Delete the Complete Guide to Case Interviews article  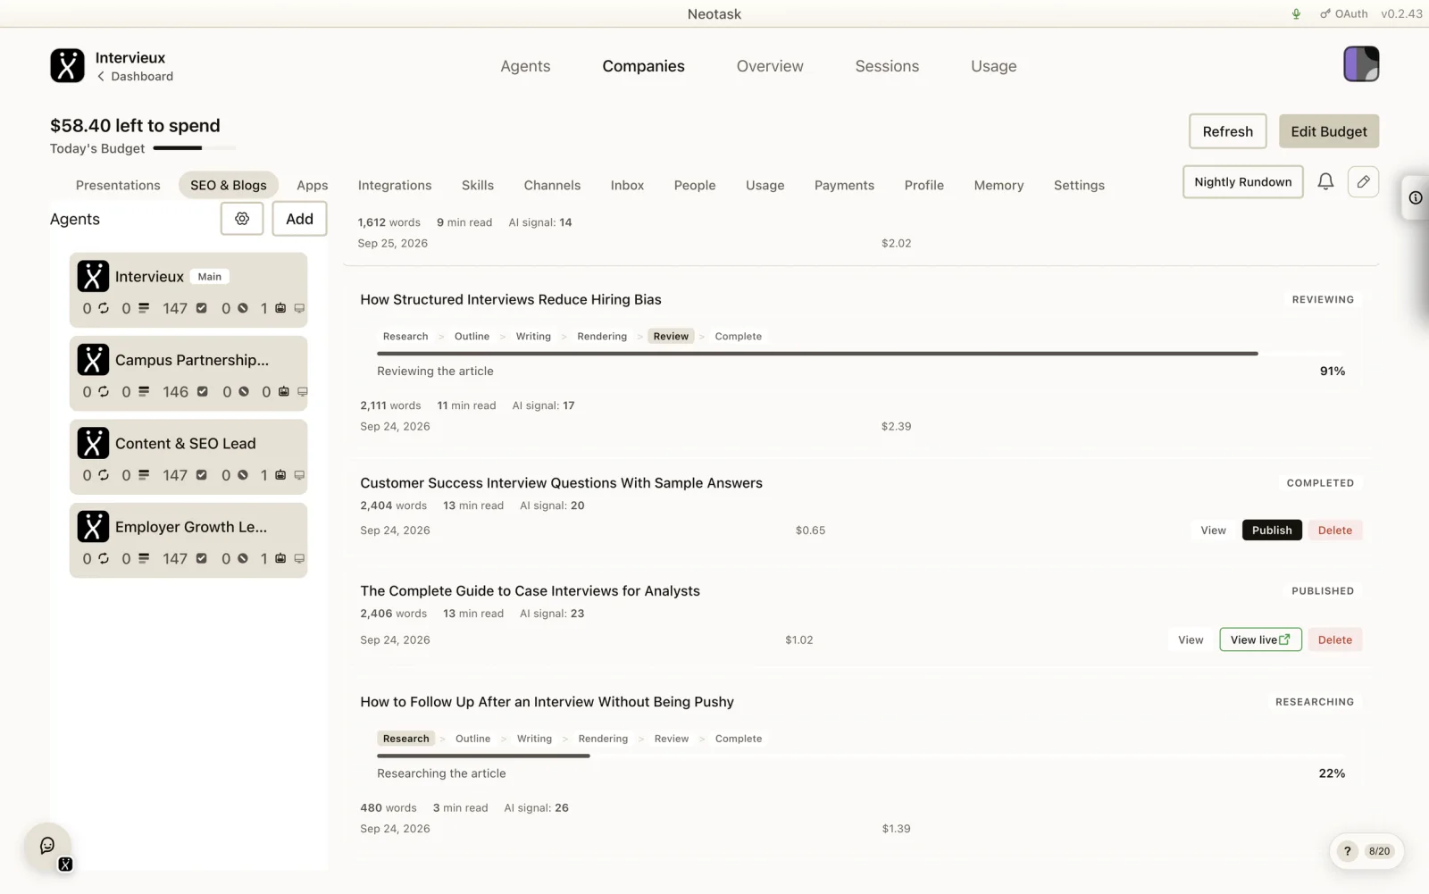1334,639
